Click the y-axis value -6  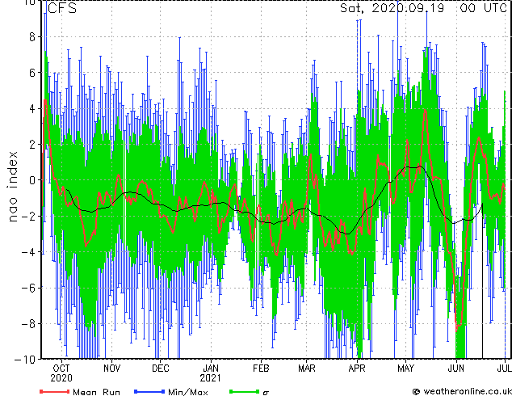click(x=28, y=288)
